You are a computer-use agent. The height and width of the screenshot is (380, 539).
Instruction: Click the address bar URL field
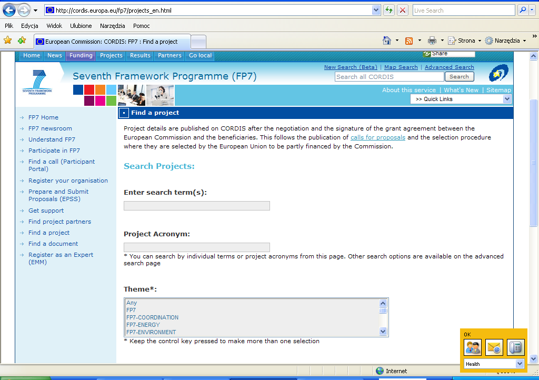(208, 11)
